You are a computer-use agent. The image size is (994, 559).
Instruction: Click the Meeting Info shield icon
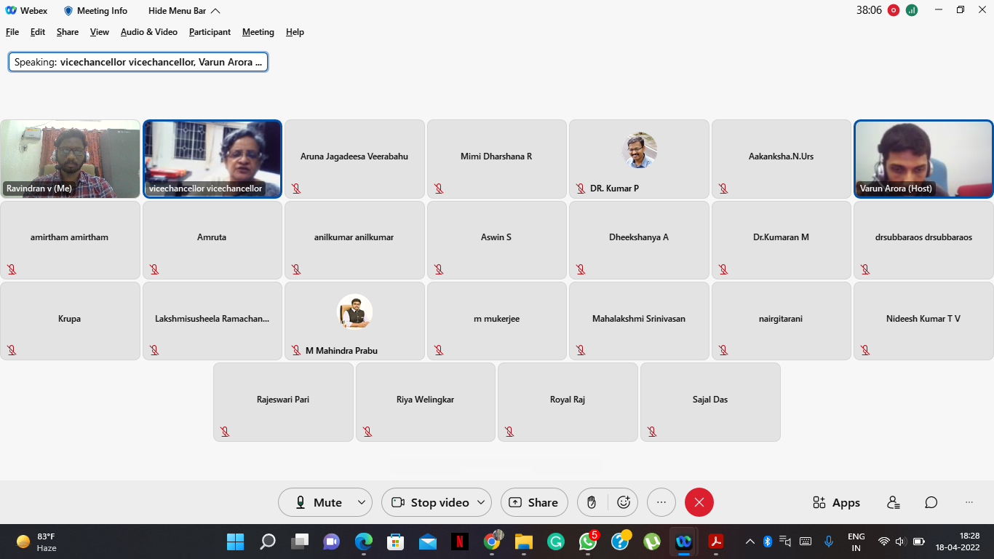tap(68, 11)
